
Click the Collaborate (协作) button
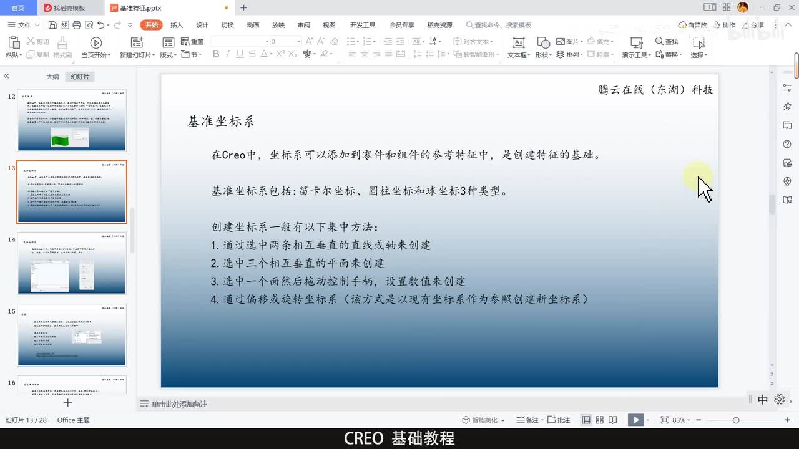pyautogui.click(x=725, y=25)
